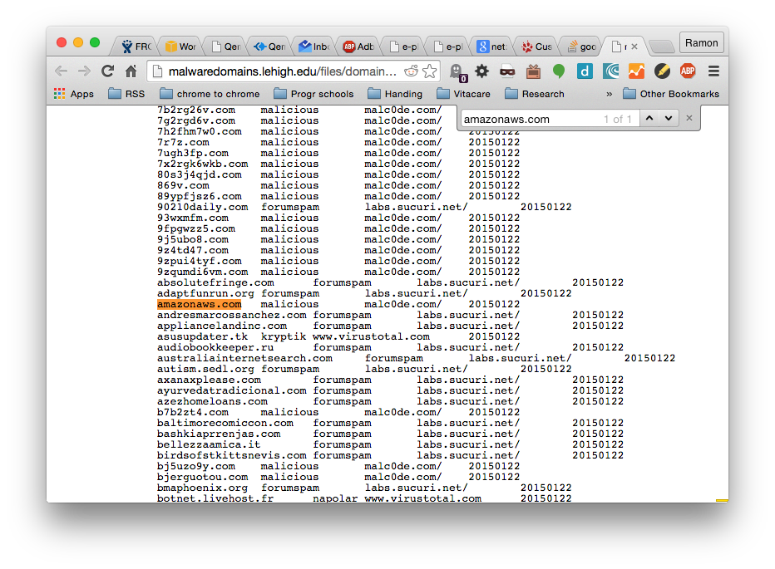The height and width of the screenshot is (569, 775).
Task: Open the green speech bubble extension
Action: click(x=559, y=71)
